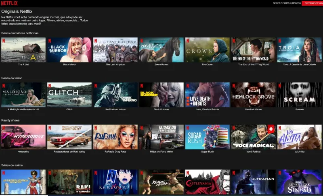Open the Black Summer thumbnail
The width and height of the screenshot is (323, 196).
(x=161, y=95)
